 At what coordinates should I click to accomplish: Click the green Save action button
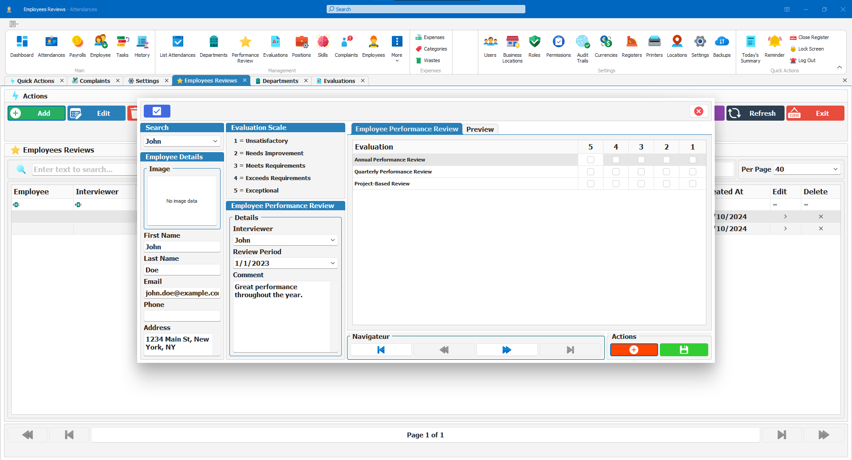click(x=683, y=350)
